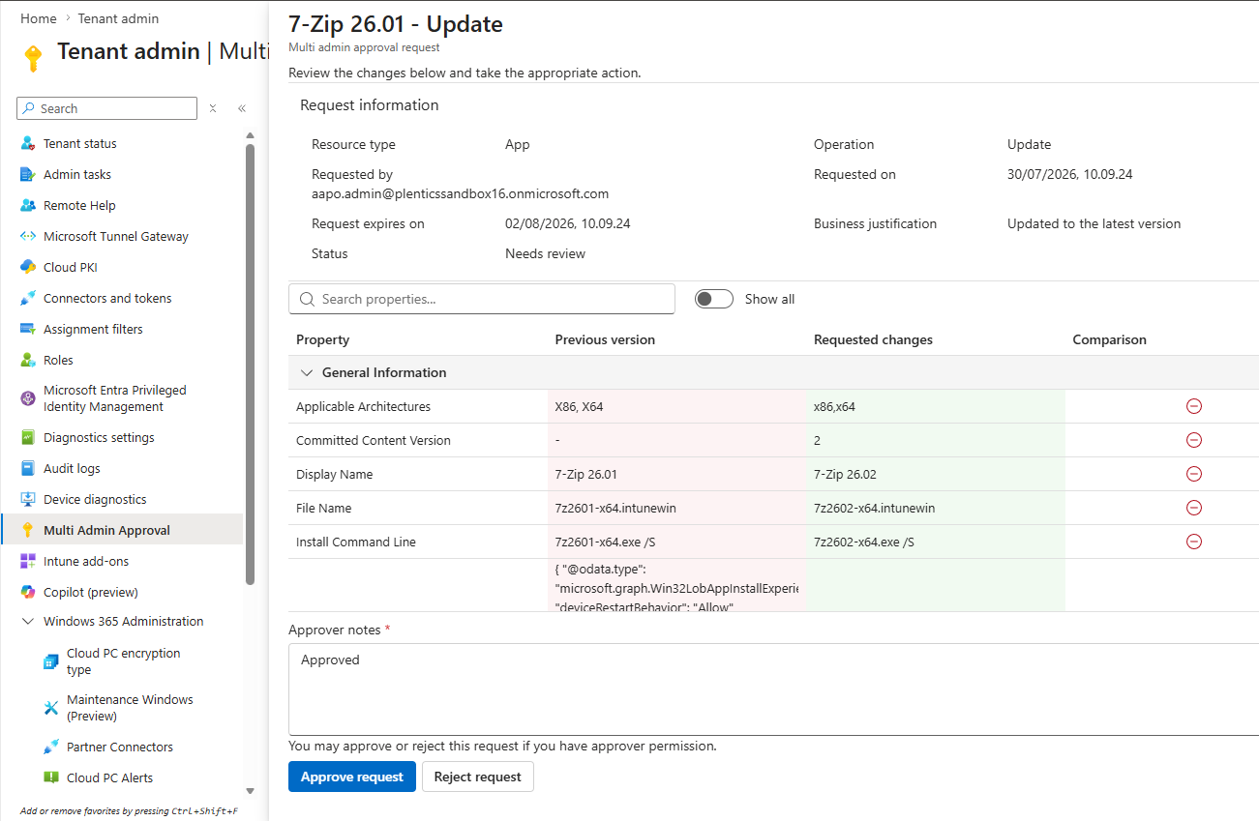This screenshot has height=821, width=1259.
Task: Click requester email aapo.admin address
Action: tap(460, 193)
